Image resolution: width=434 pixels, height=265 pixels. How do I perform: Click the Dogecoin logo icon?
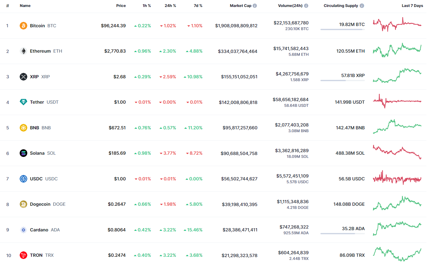pyautogui.click(x=23, y=204)
